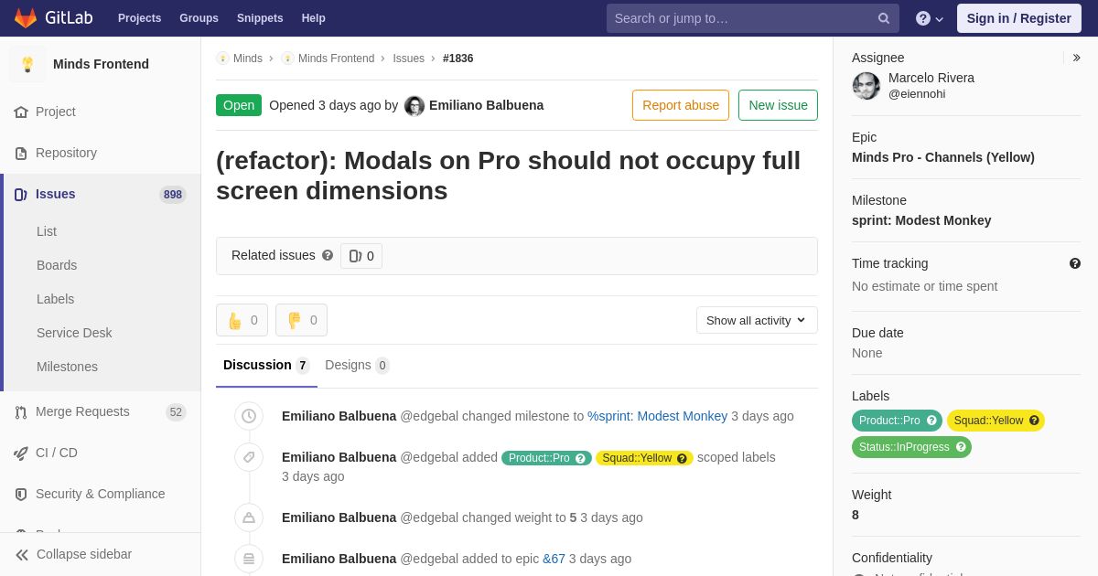Screen dimensions: 1098x576
Task: Click the New issue button
Action: pos(778,105)
